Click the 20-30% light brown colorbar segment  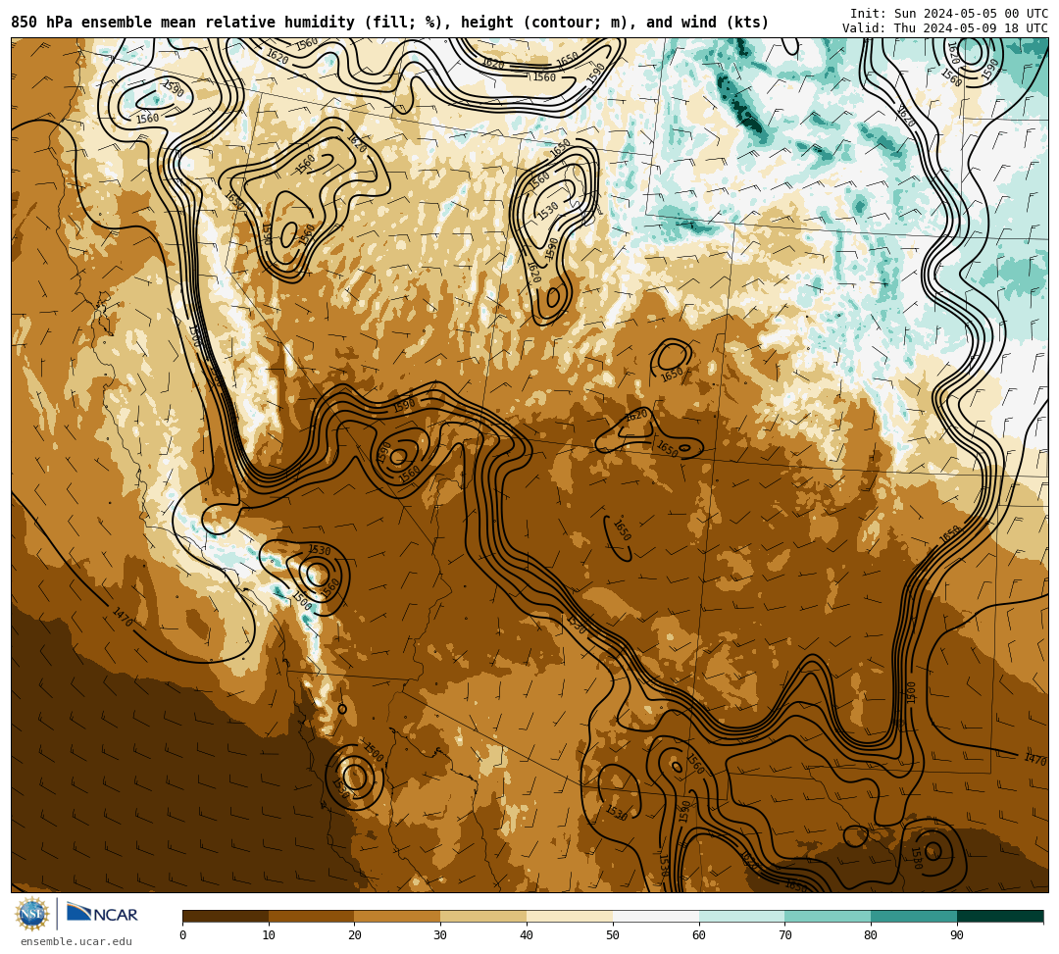click(x=398, y=916)
